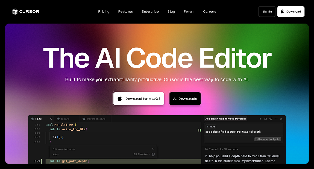
Task: Click code line 'impl MerkleTree {'
Action: (61, 124)
